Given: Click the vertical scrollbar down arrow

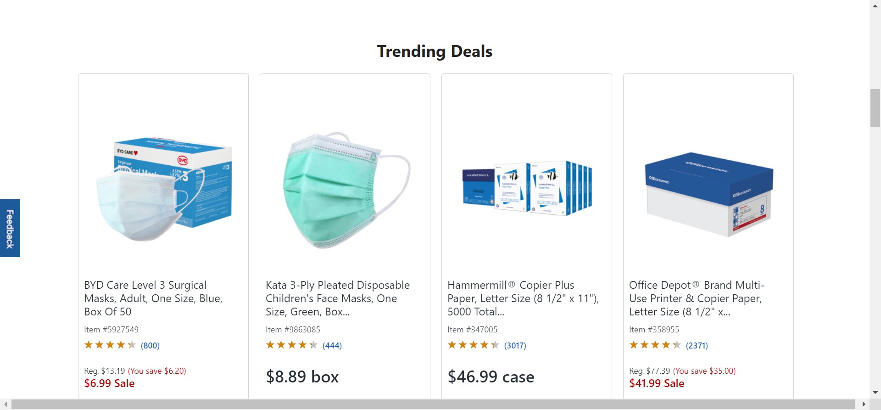Looking at the screenshot, I should pos(875,393).
